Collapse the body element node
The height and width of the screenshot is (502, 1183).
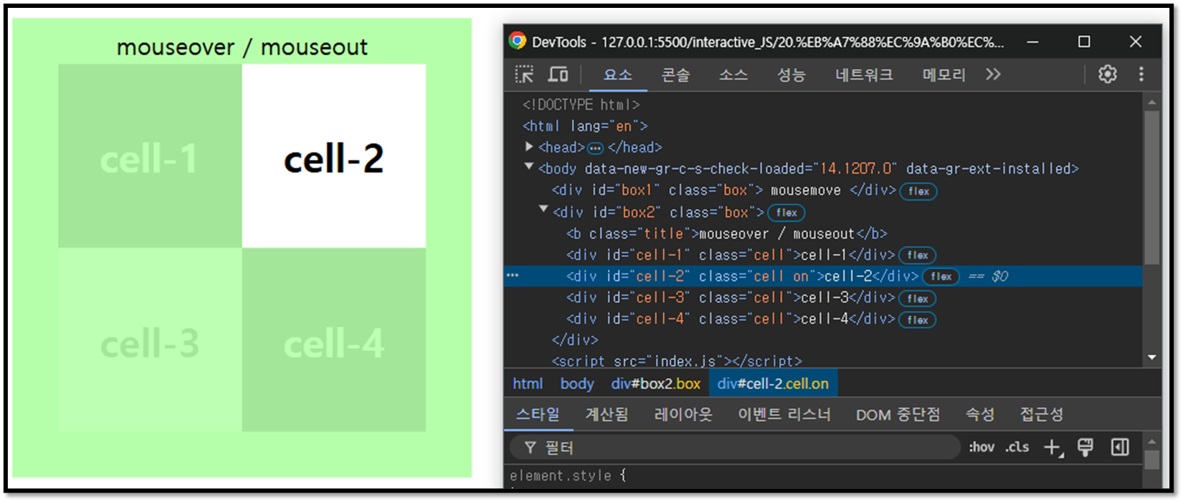529,166
